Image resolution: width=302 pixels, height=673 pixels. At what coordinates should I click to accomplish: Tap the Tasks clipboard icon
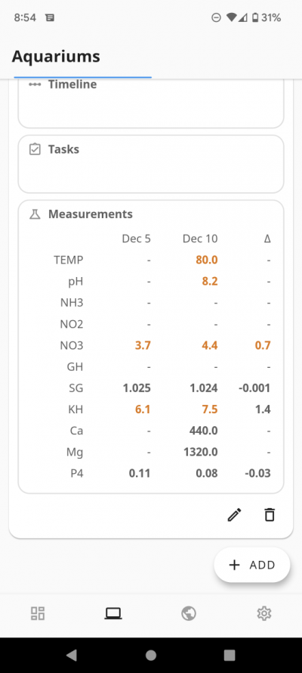(35, 149)
